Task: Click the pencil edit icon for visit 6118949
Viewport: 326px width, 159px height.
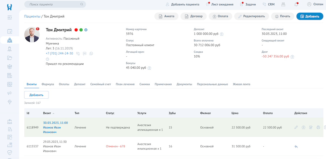Action: pos(296,127)
